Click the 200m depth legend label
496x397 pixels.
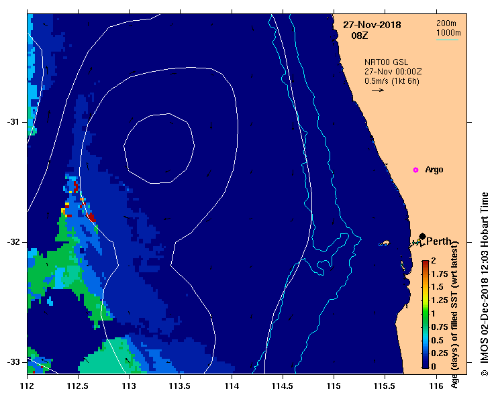(x=446, y=23)
